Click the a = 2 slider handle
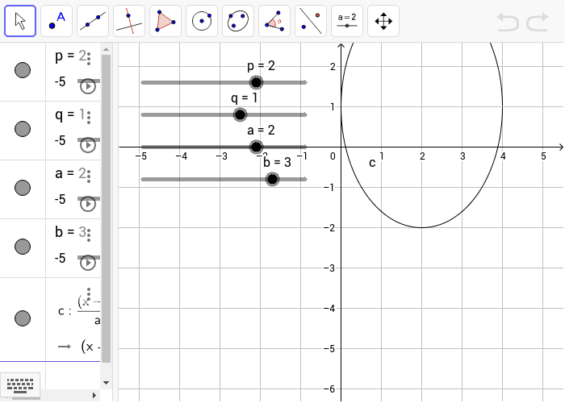Screen dimensions: 565x403 point(256,147)
